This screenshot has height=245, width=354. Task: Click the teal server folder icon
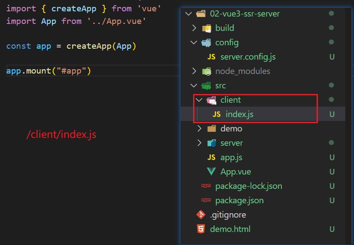(211, 143)
